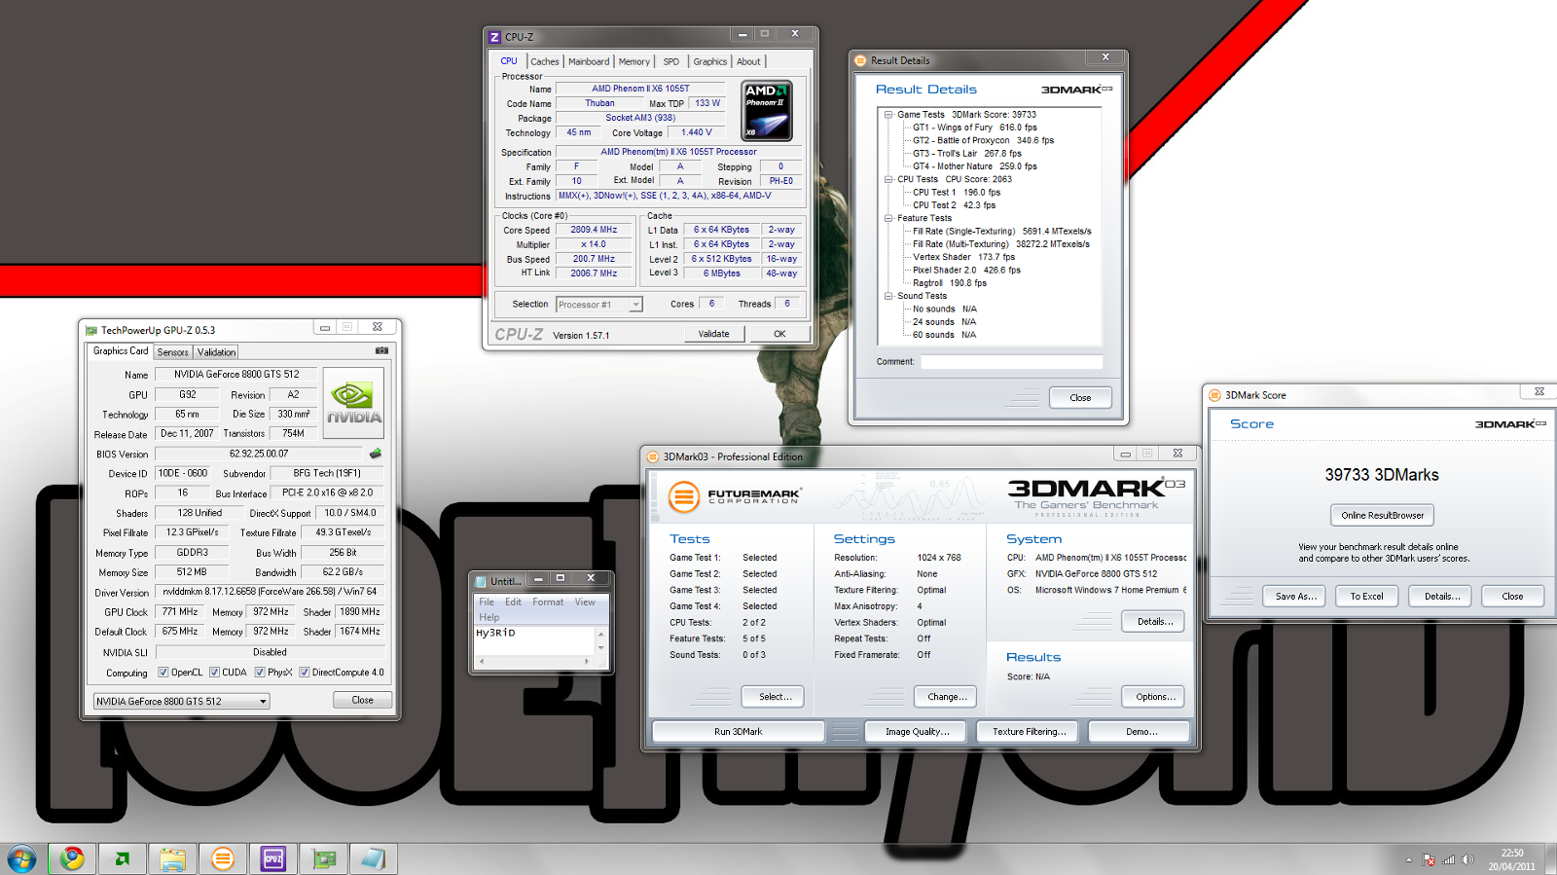Viewport: 1557px width, 875px height.
Task: Click the CPU-Z title bar Z icon
Action: (x=495, y=37)
